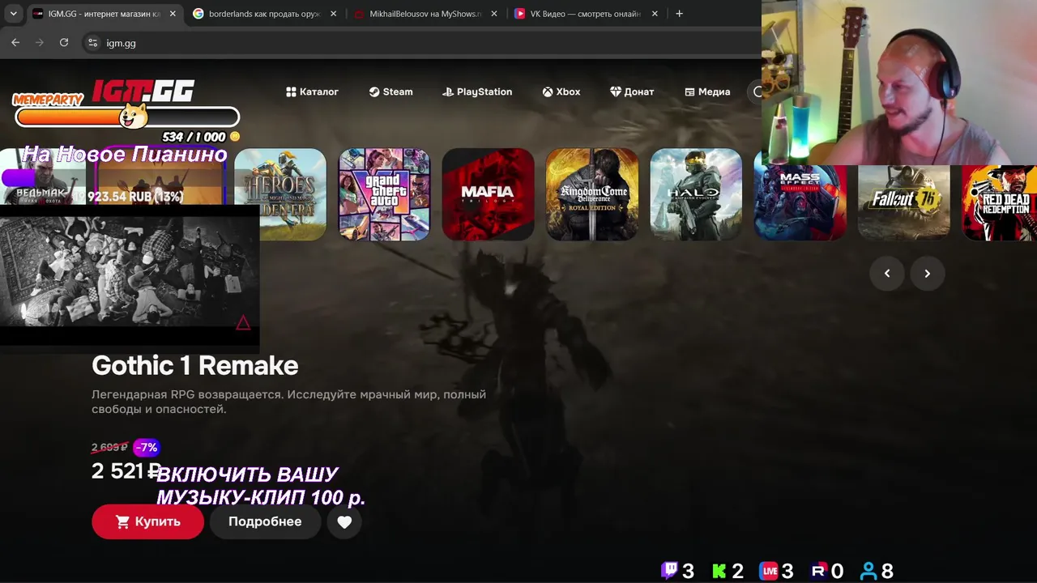
Task: Close the IGM.GG browser tab
Action: coord(173,14)
